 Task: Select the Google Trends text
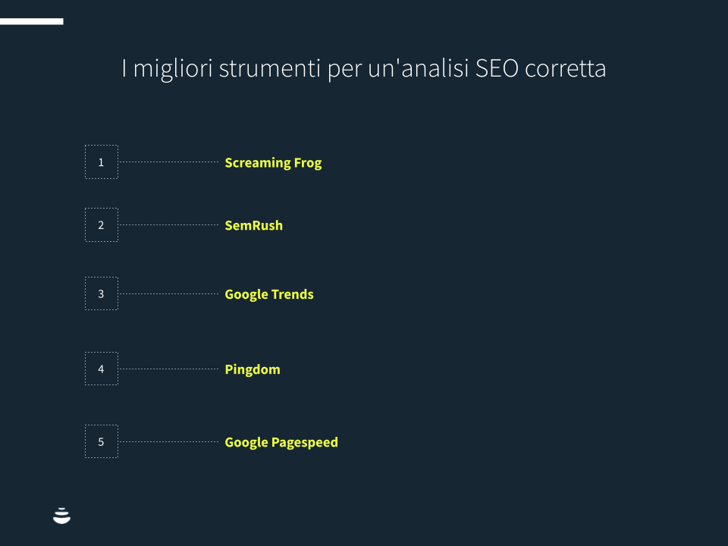point(268,293)
